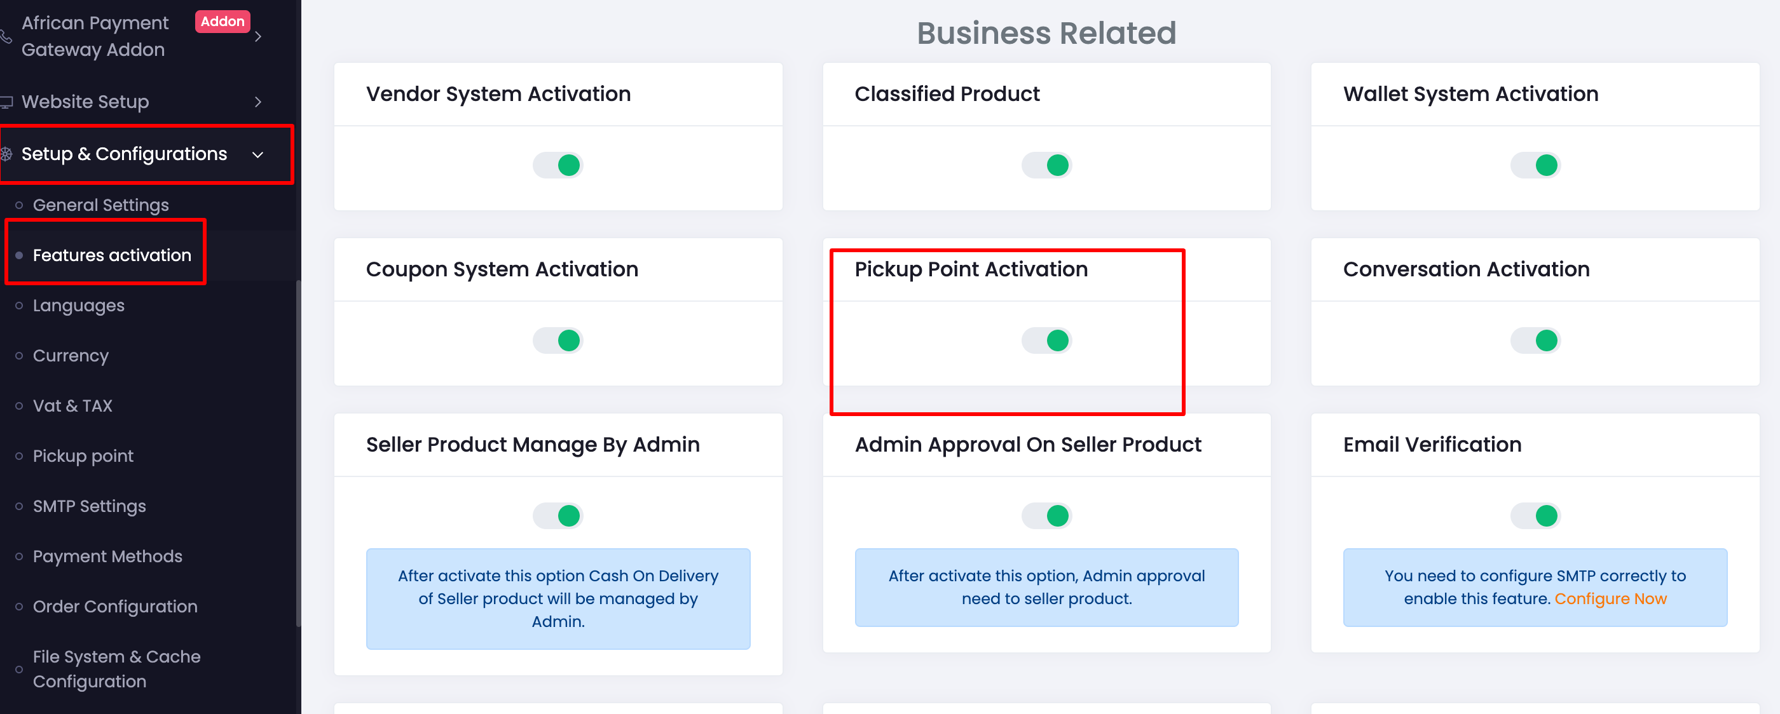Select Features activation menu item

(112, 255)
